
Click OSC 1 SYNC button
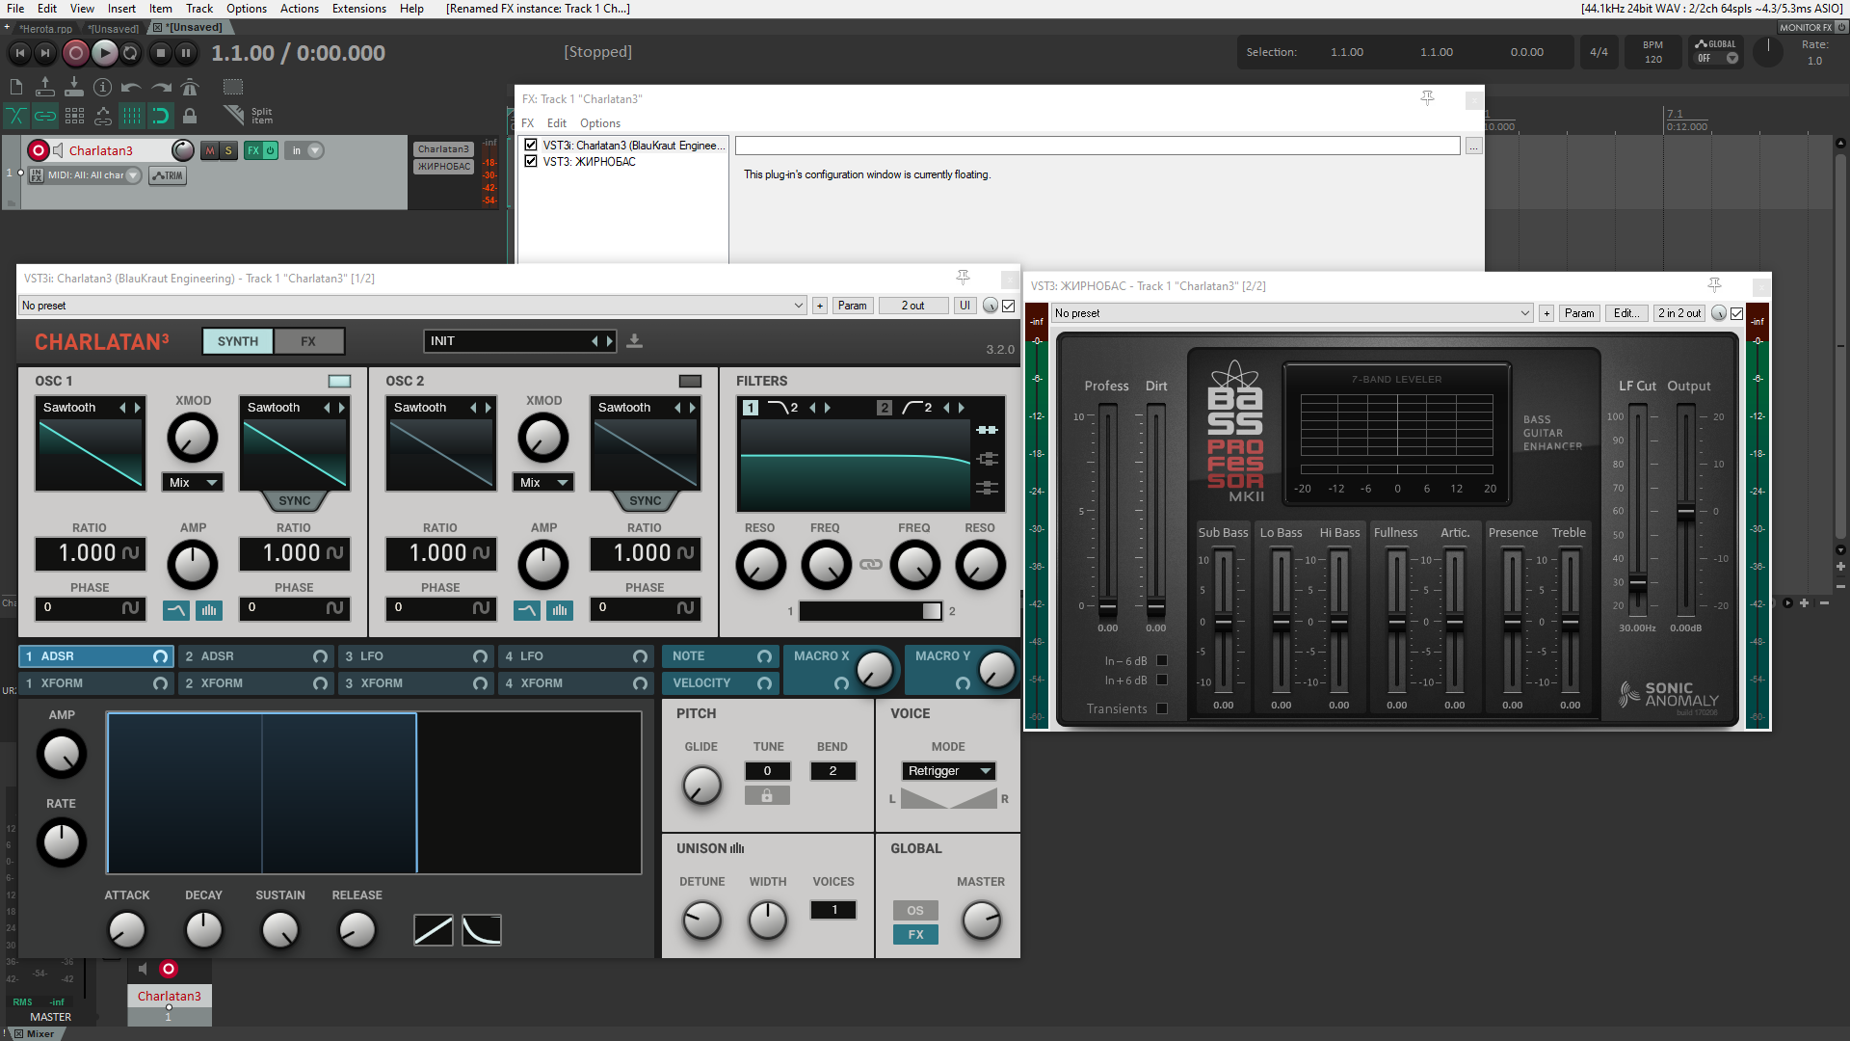[294, 501]
